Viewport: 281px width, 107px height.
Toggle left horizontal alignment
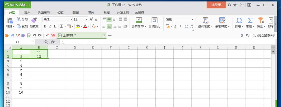(104, 26)
